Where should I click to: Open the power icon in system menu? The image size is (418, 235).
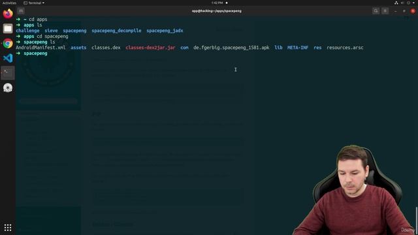(x=408, y=3)
